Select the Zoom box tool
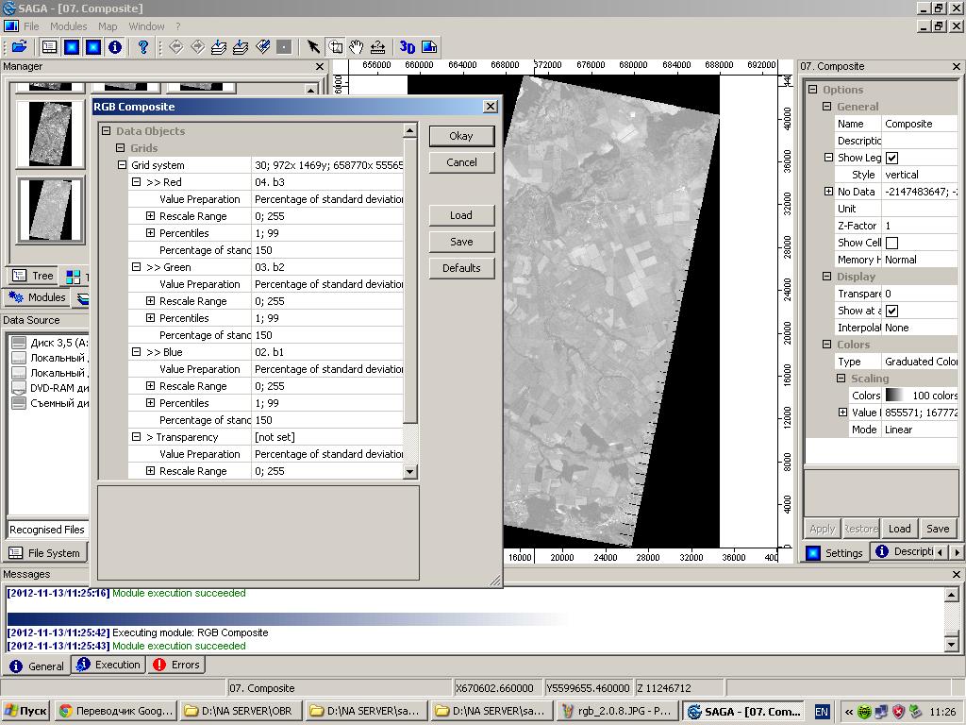The image size is (966, 725). coord(335,46)
